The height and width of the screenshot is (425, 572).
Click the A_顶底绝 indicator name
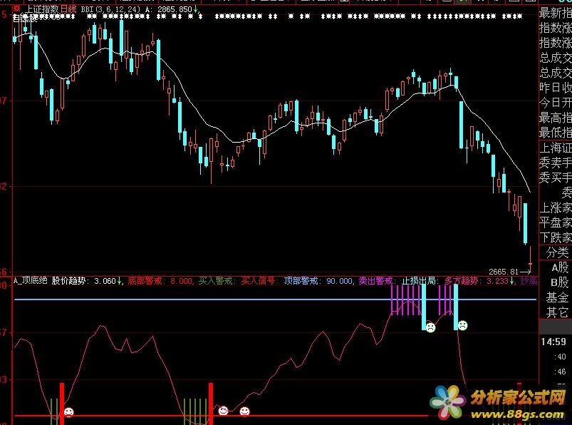pyautogui.click(x=30, y=281)
